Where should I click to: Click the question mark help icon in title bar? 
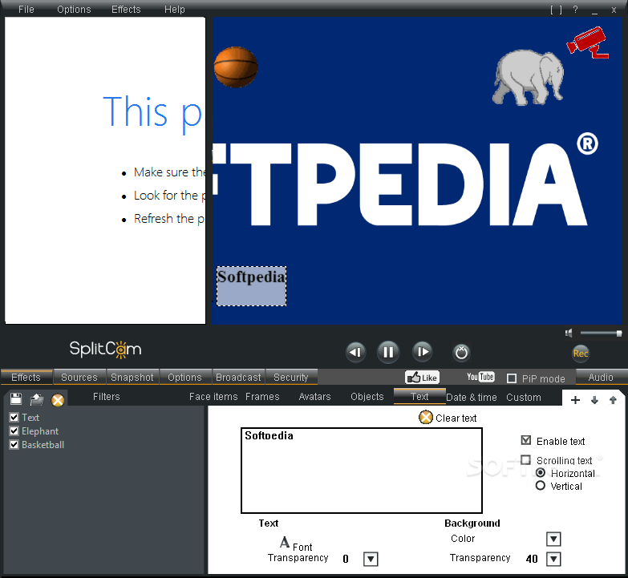click(x=576, y=10)
